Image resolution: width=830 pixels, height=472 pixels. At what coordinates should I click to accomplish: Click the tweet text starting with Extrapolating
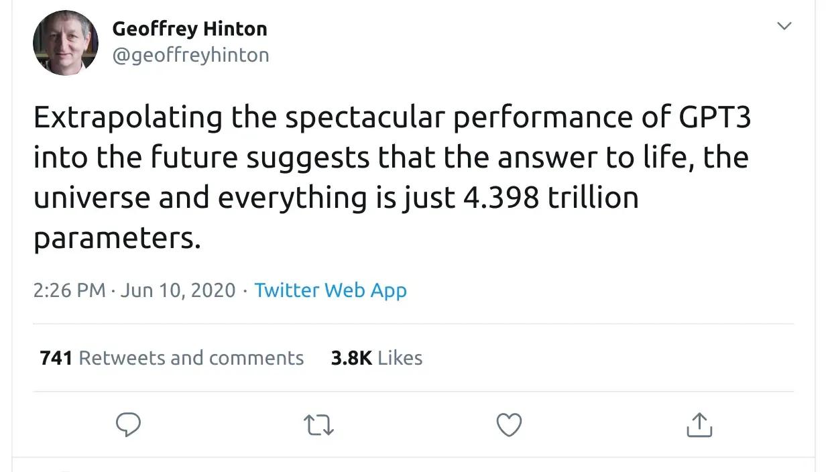(392, 177)
